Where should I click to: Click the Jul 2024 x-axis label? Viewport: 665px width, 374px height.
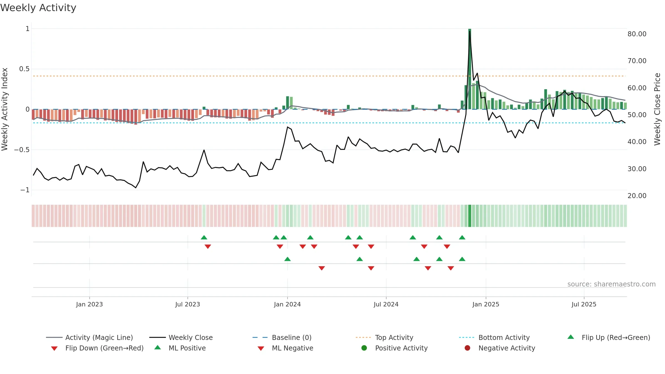pyautogui.click(x=386, y=304)
